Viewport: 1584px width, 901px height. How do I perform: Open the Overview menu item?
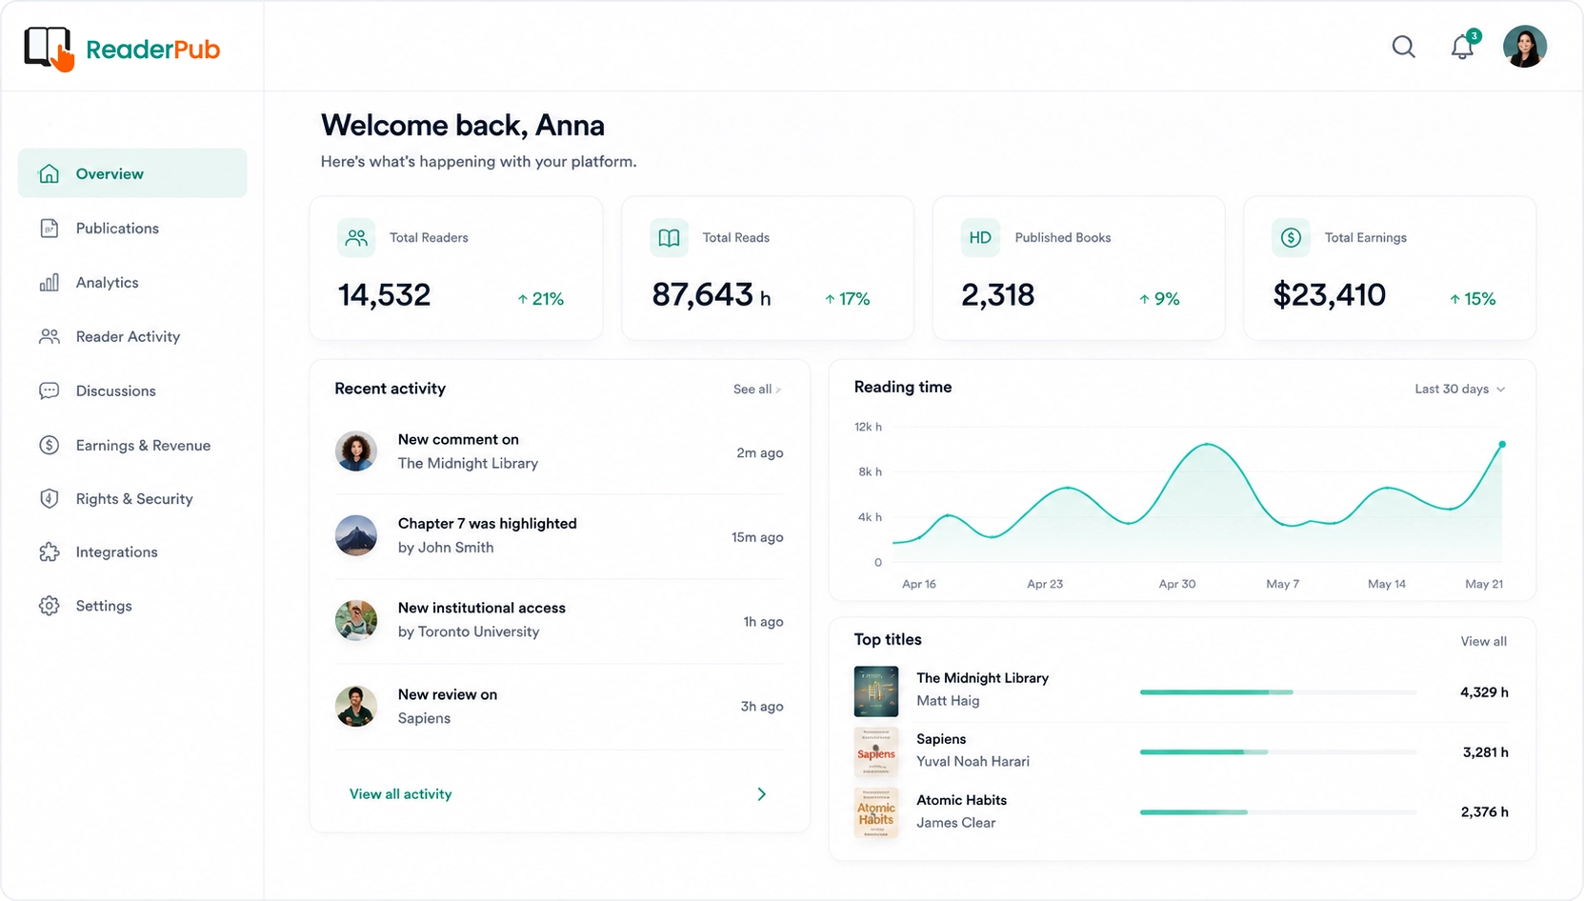[132, 173]
